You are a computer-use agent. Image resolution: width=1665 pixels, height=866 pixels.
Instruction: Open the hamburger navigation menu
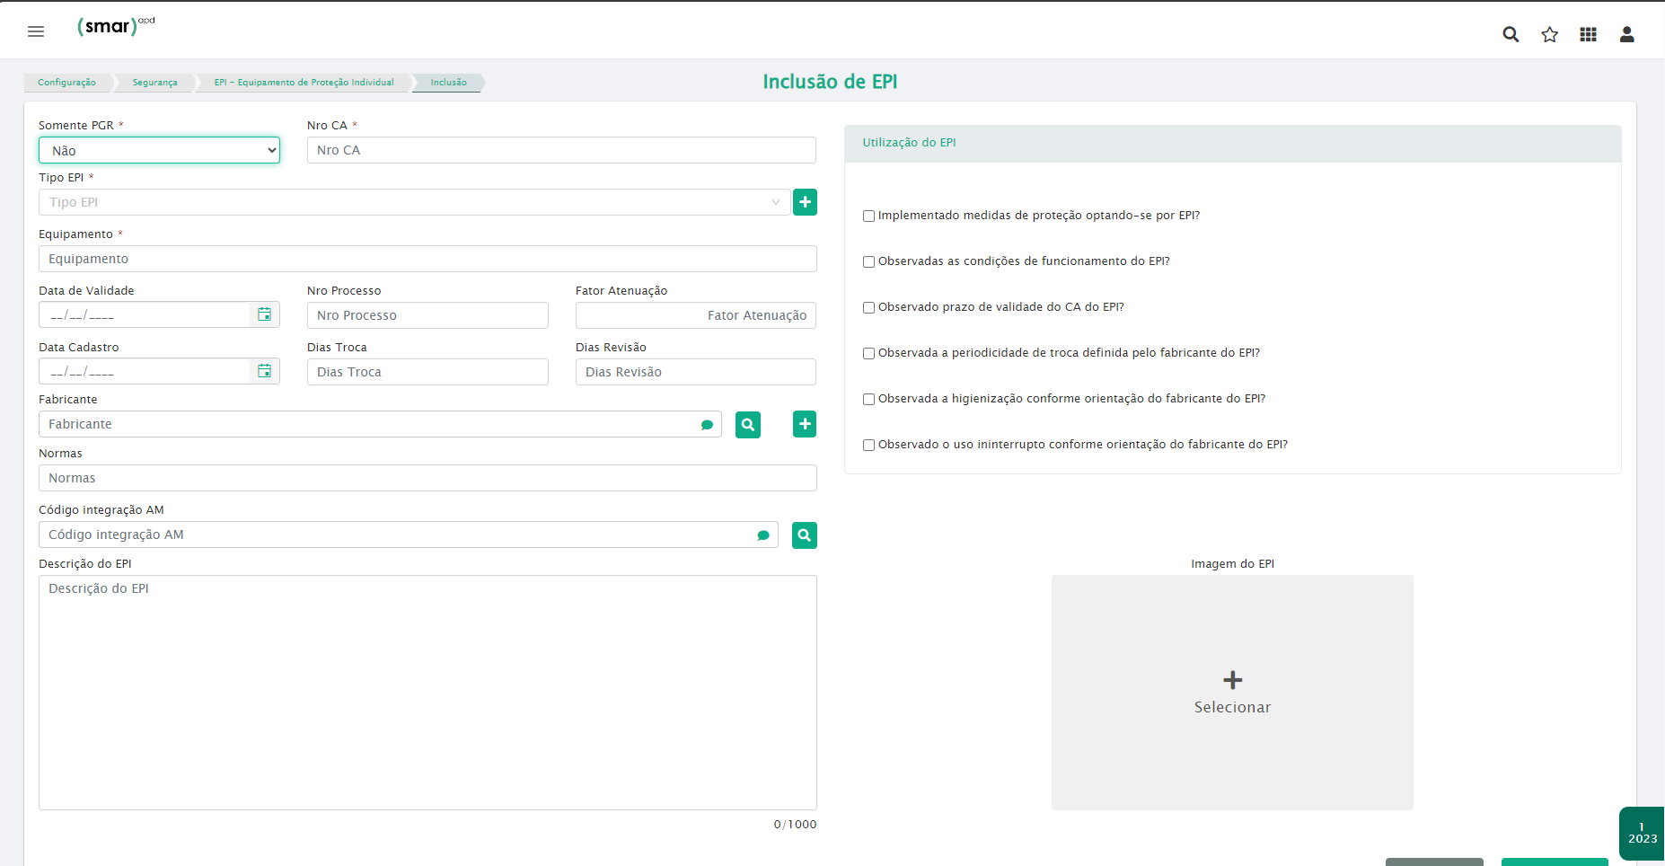(x=36, y=31)
